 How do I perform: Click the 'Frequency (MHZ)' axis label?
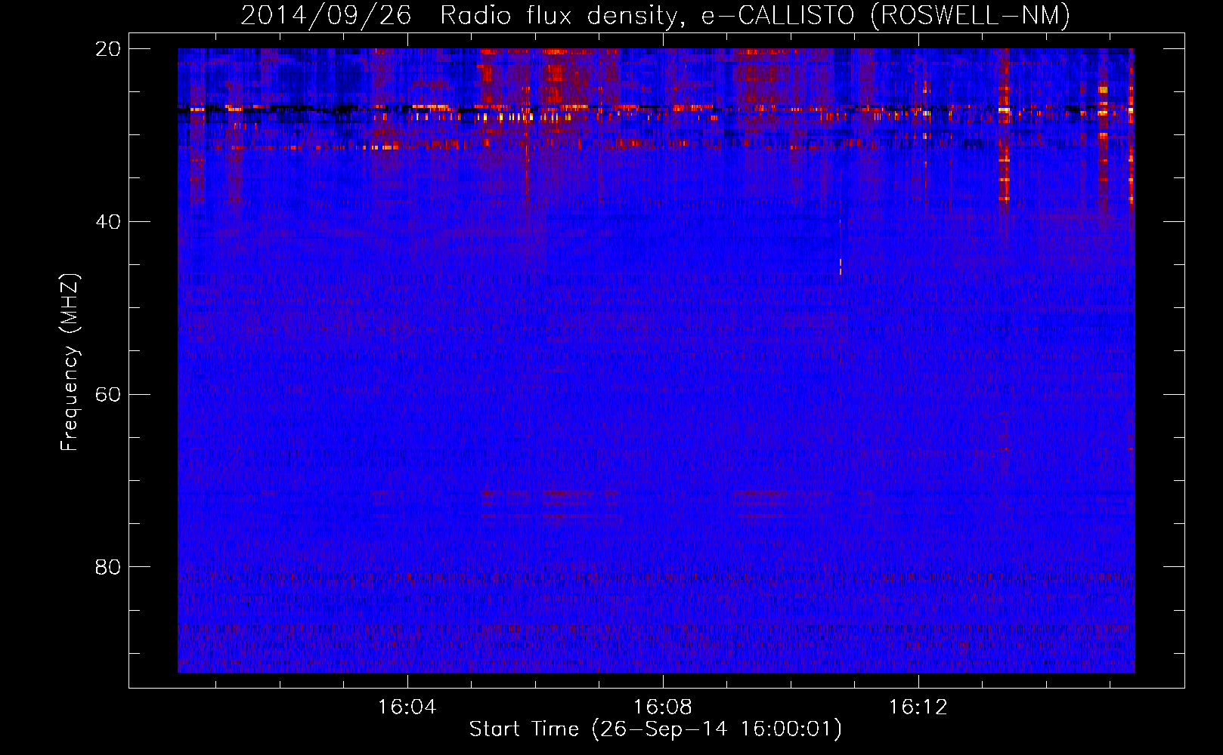70,363
